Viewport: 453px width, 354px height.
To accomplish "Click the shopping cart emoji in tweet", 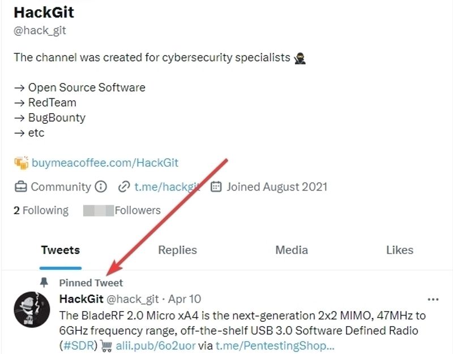I will 106,346.
